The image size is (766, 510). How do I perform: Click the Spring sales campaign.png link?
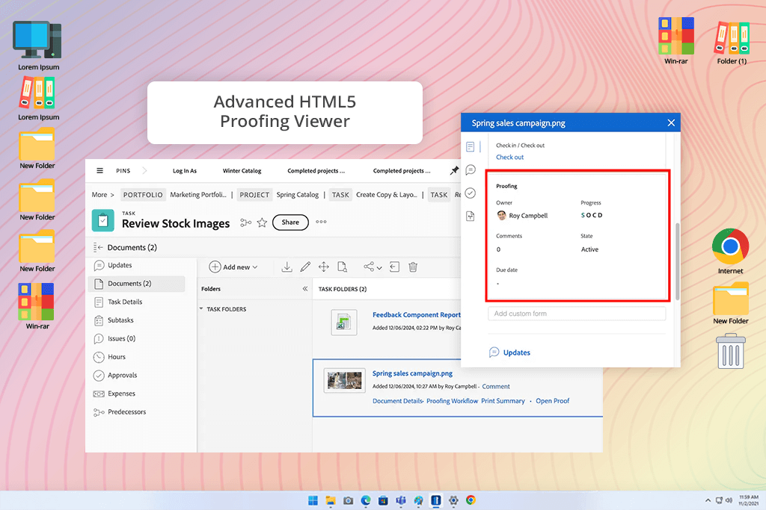[x=412, y=373]
